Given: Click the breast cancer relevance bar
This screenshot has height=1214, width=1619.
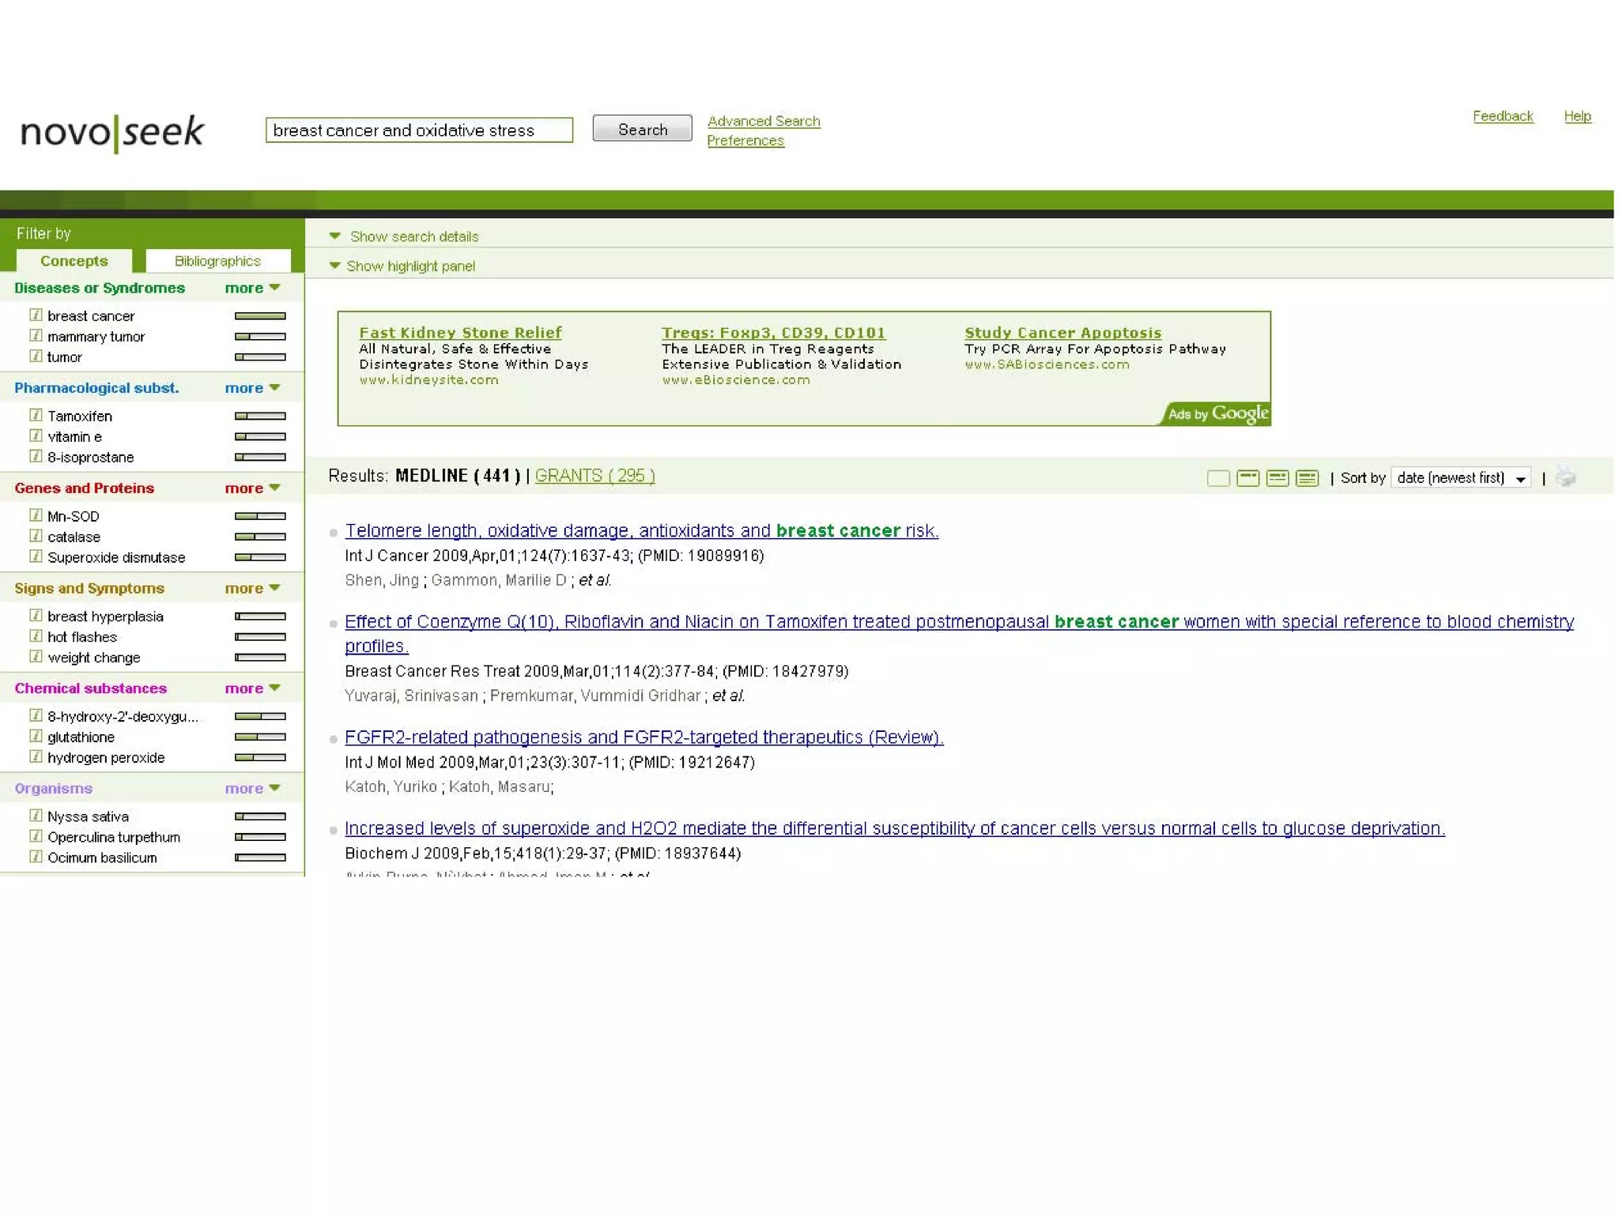Looking at the screenshot, I should [260, 316].
